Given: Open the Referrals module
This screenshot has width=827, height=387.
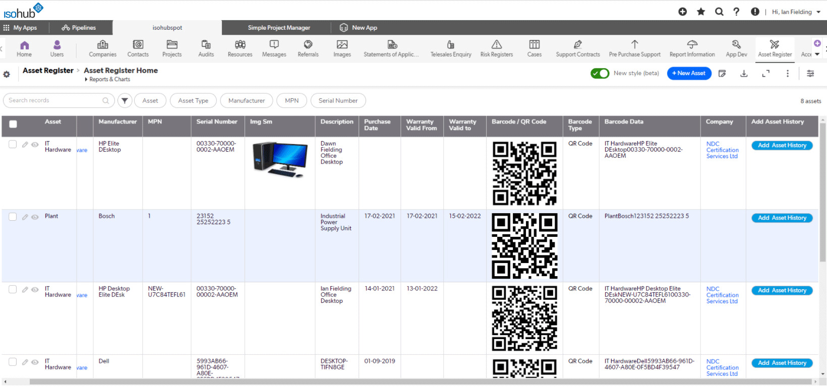Looking at the screenshot, I should [x=308, y=49].
